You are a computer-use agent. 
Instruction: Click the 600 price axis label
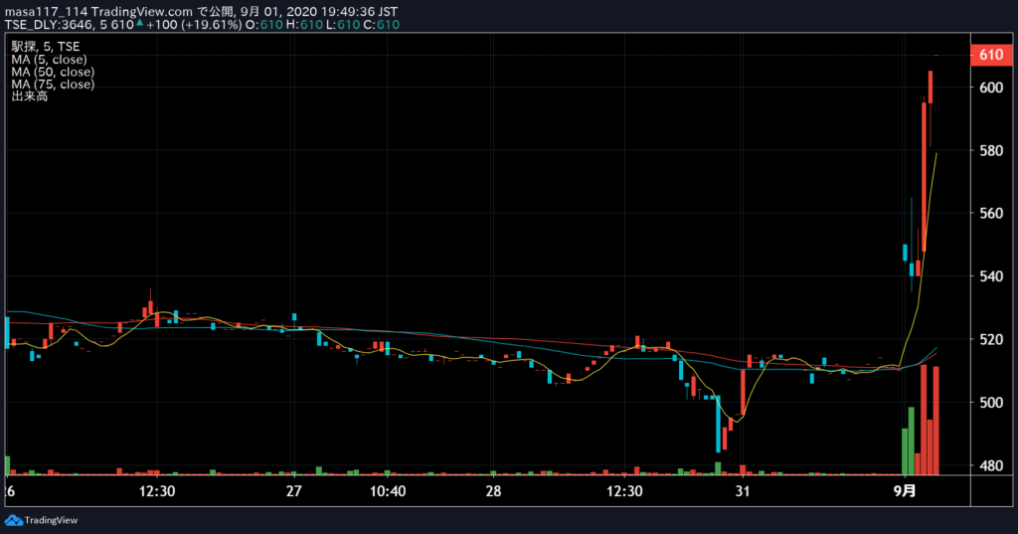coord(991,88)
